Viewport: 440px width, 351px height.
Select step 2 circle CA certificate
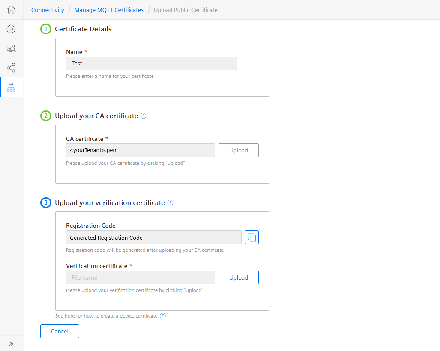[46, 116]
